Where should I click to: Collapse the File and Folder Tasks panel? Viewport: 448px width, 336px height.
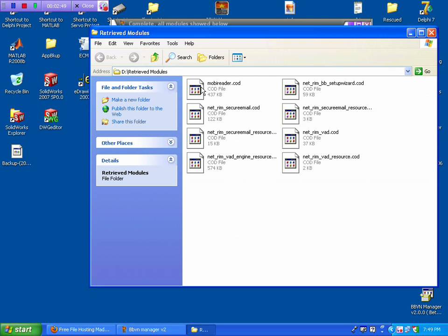pos(171,87)
